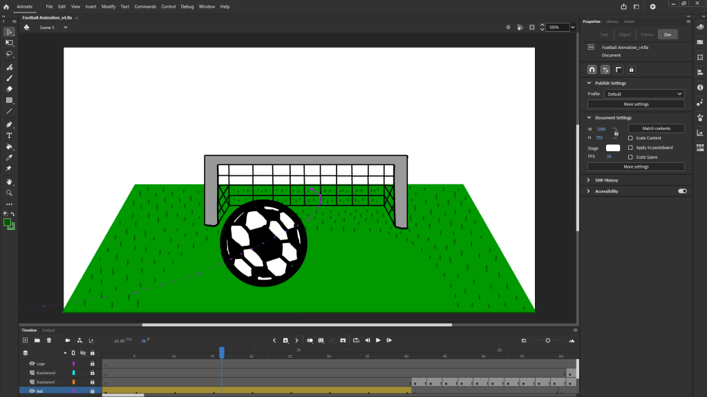Choose the Paint Bucket tool
Screen dimensions: 707x397
click(x=10, y=147)
